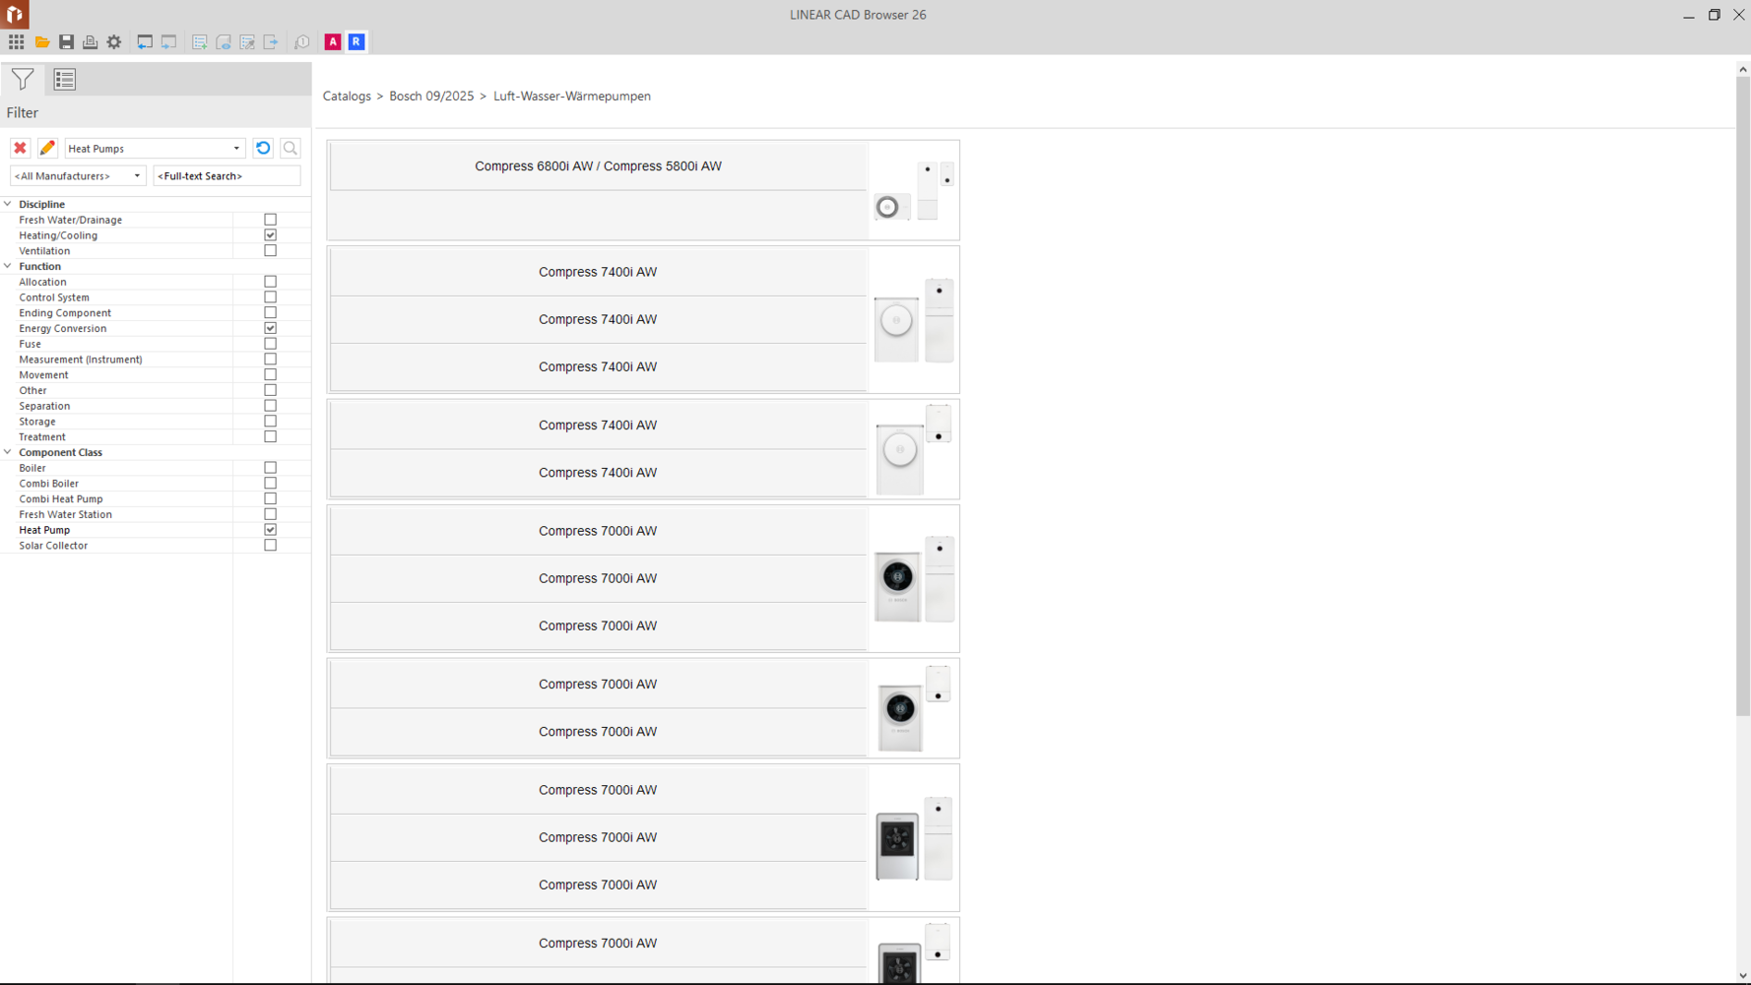This screenshot has height=985, width=1751.
Task: Click the Fresh Water Station filter label
Action: (x=65, y=514)
